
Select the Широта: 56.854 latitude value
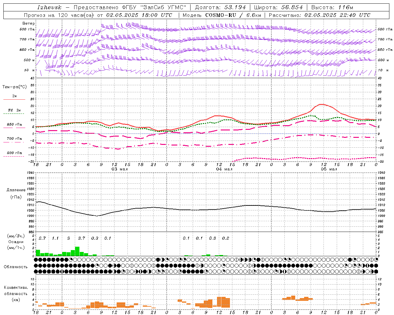[279, 7]
